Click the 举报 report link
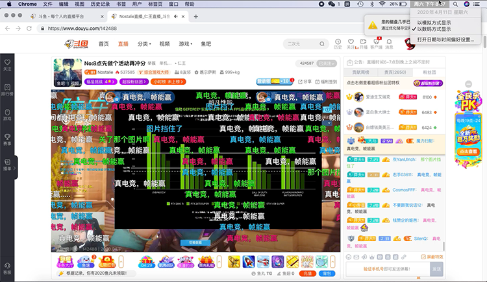This screenshot has width=487, height=282. [x=151, y=63]
